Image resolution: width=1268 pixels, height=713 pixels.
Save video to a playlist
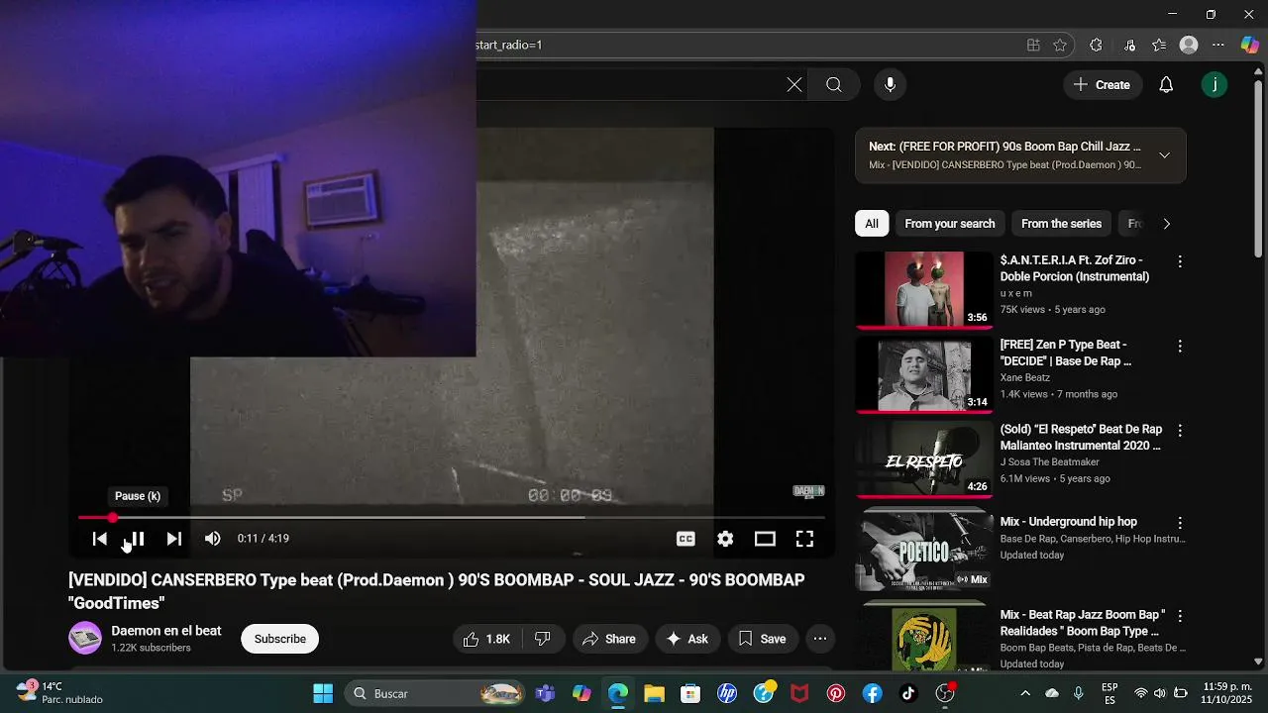tap(762, 639)
